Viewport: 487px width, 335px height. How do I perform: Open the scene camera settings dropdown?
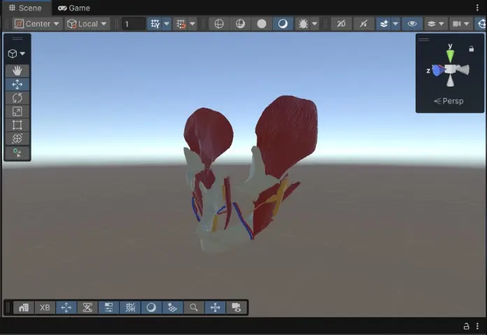(461, 24)
